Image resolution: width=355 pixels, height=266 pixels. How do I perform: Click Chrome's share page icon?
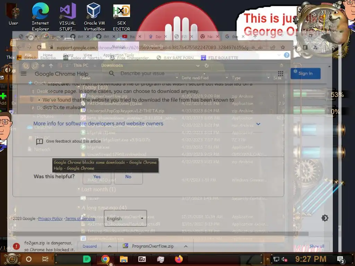click(x=273, y=47)
